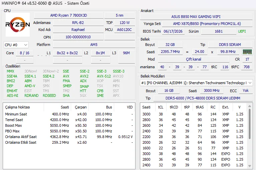This screenshot has height=170, width=256.
Task: Select the Minimum Saat row
Action: [69, 114]
